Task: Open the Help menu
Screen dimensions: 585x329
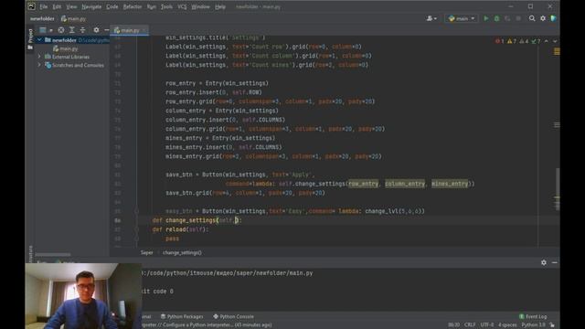Action: (x=220, y=6)
